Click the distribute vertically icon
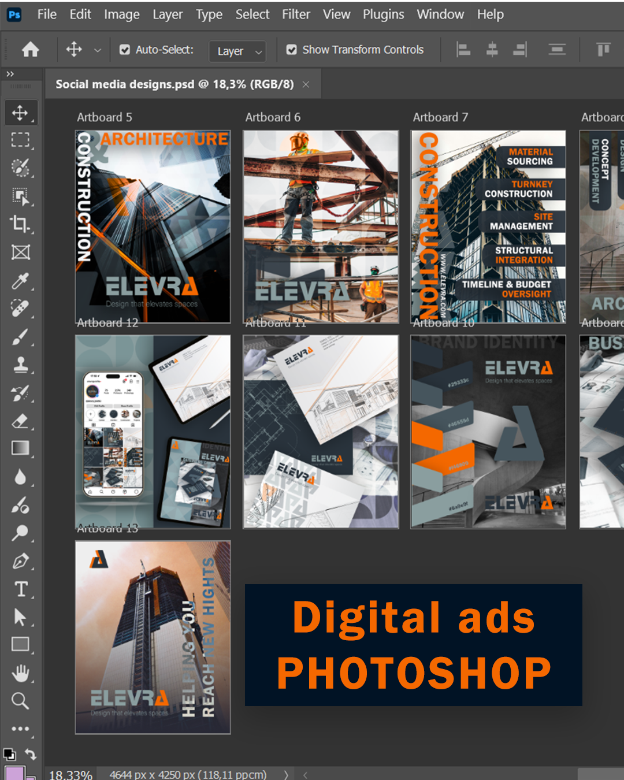 click(x=557, y=50)
